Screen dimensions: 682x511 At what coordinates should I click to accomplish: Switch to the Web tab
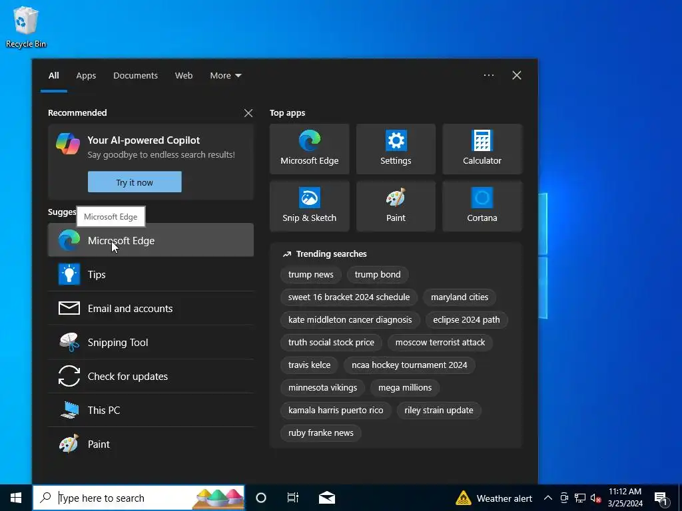tap(184, 76)
